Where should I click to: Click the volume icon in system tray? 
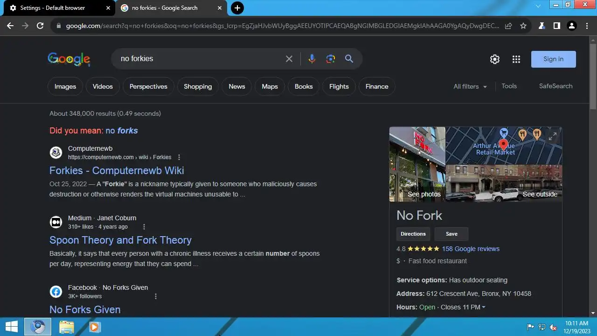click(553, 327)
